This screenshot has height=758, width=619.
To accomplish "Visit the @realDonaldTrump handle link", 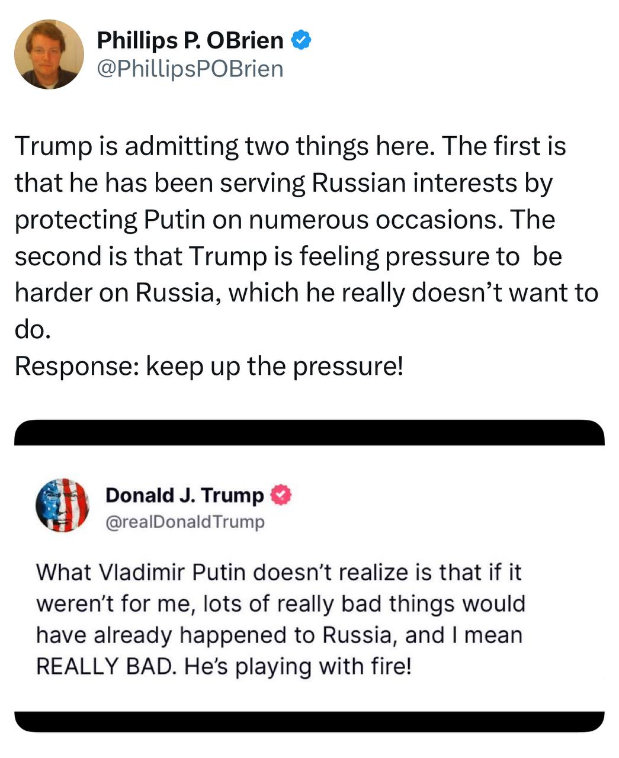I will pos(185,522).
